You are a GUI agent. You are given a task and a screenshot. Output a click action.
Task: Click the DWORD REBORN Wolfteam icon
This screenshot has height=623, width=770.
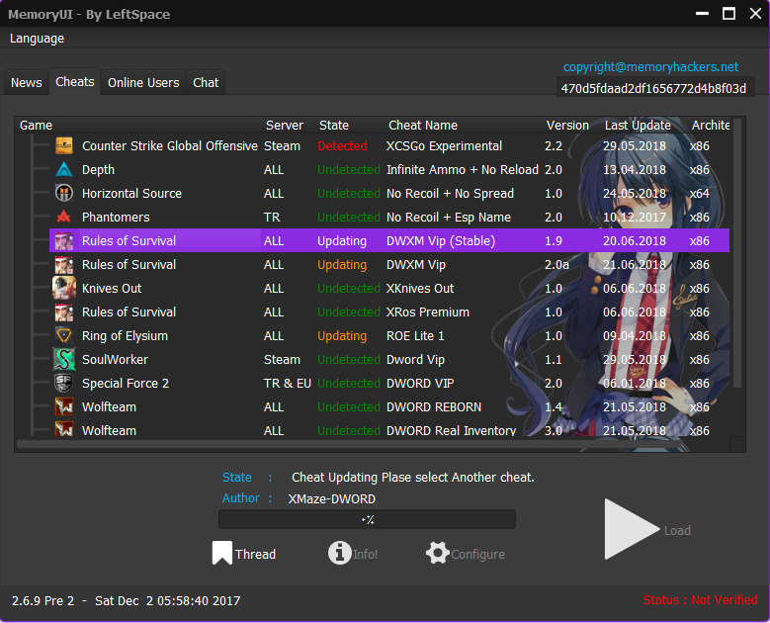[64, 406]
